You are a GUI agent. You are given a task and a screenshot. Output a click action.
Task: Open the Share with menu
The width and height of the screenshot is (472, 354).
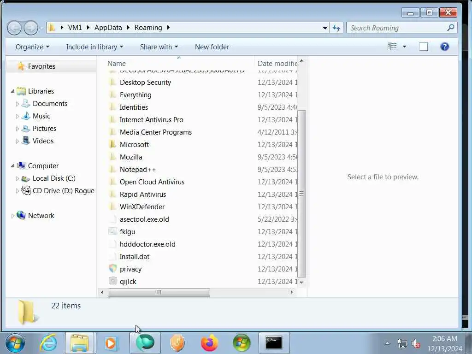(x=159, y=47)
